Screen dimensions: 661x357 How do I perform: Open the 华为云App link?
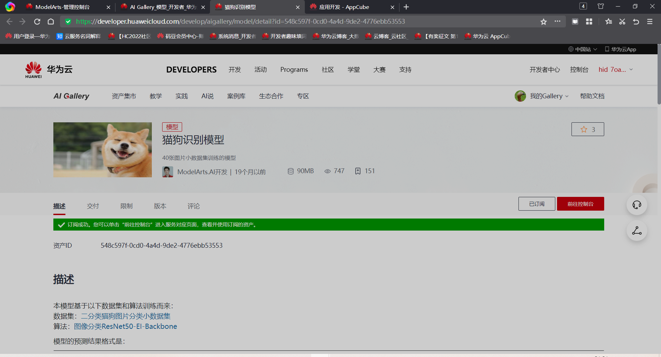click(x=620, y=49)
